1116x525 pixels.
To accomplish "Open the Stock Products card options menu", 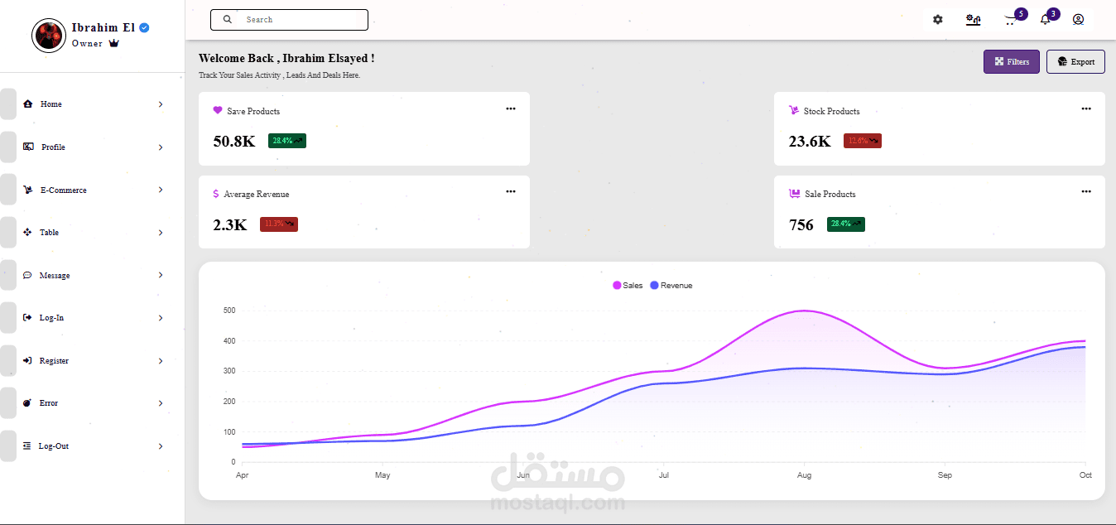I will [x=1086, y=108].
